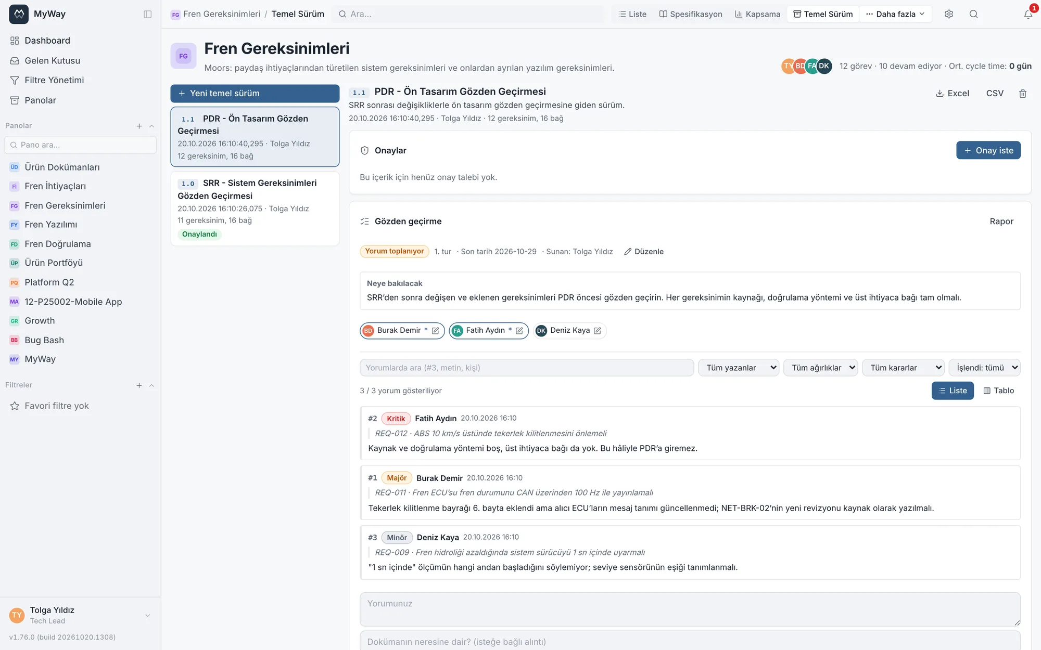
Task: Open the settings gear icon
Action: pyautogui.click(x=949, y=14)
